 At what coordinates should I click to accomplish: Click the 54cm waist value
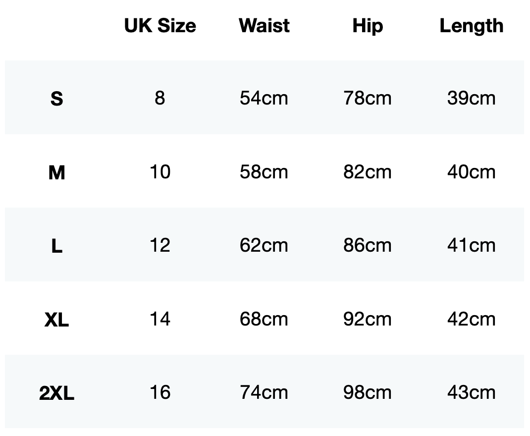pos(264,98)
